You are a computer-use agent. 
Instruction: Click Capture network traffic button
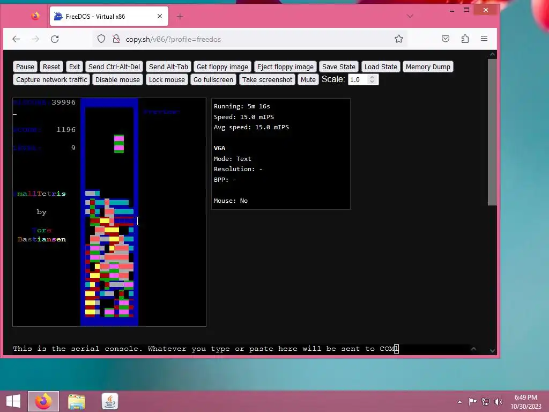(51, 79)
